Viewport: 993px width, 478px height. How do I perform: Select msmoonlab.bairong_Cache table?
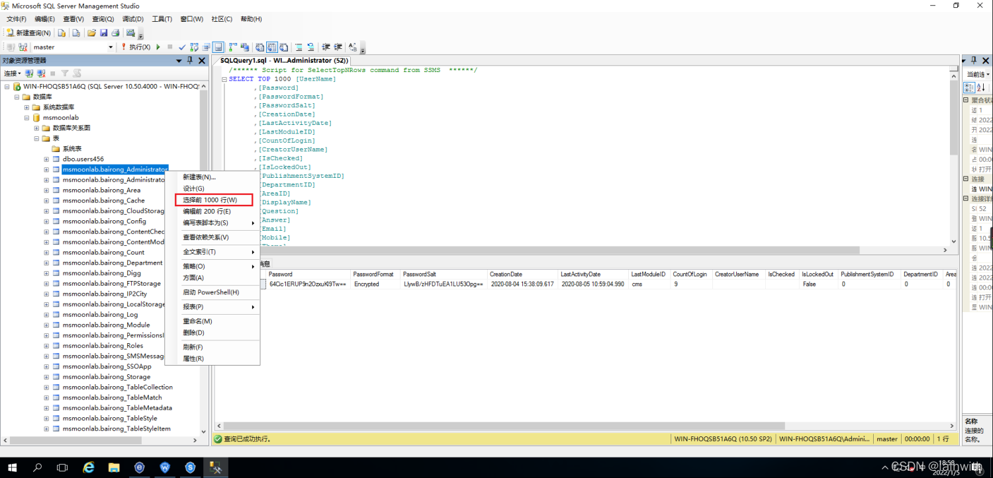click(x=103, y=200)
